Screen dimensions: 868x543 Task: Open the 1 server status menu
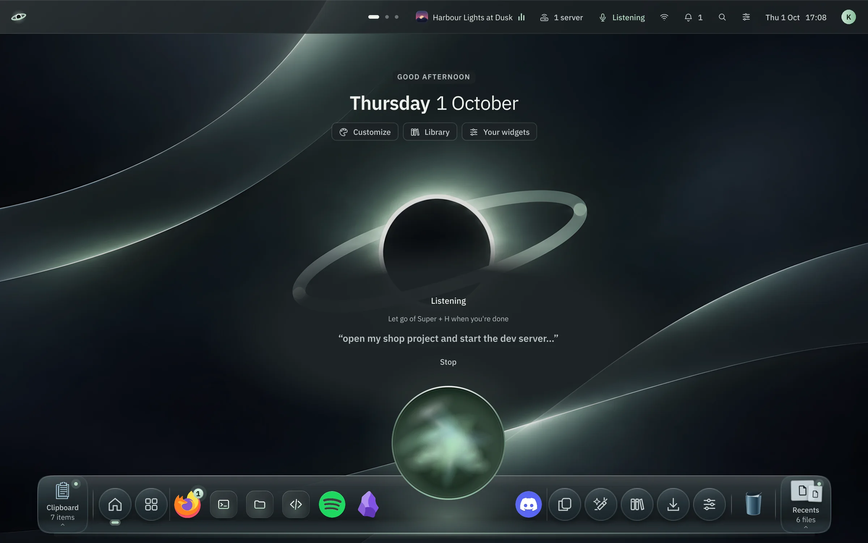coord(561,17)
